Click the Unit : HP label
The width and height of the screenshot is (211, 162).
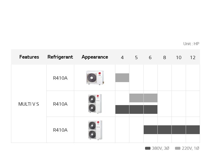[x=191, y=44]
